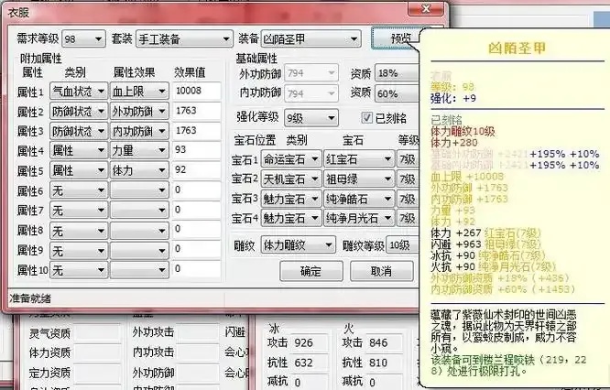Open the 套装 dropdown showing 手工装备
This screenshot has width=610, height=390.
pos(184,38)
